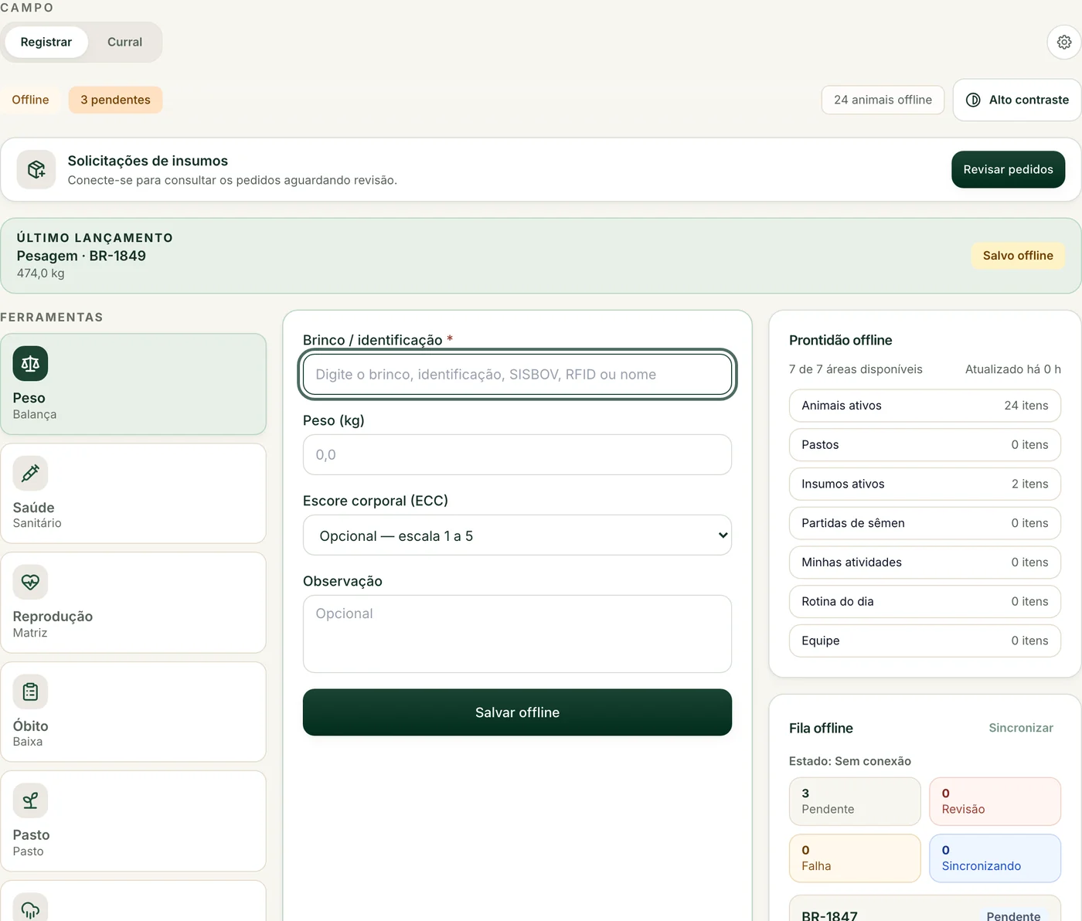Click the Insumos ativos row
Image resolution: width=1082 pixels, height=921 pixels.
[x=924, y=484]
